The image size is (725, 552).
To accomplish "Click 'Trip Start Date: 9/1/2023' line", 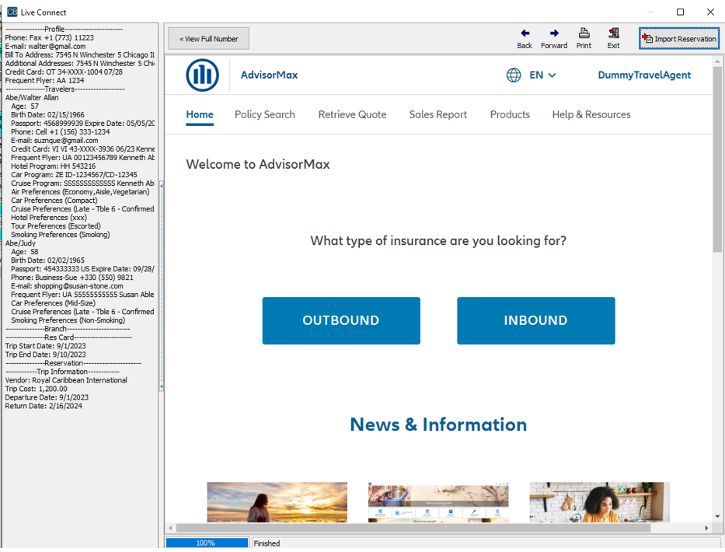I will point(45,346).
